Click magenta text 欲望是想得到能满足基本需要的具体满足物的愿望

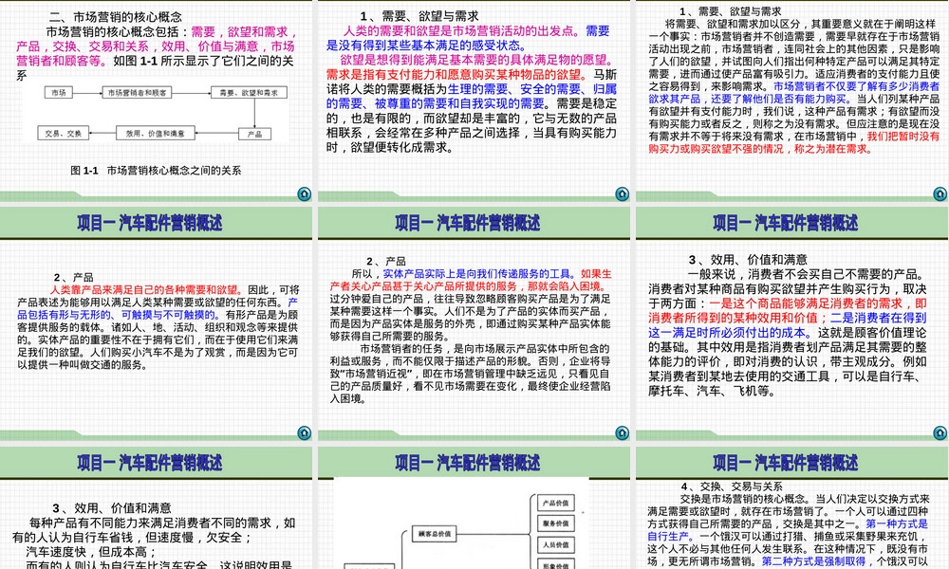[x=476, y=60]
